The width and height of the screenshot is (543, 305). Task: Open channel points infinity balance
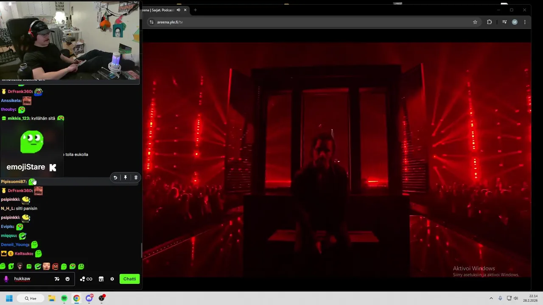point(86,279)
